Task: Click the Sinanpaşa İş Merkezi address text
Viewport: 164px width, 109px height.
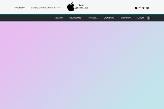Action: point(46,8)
